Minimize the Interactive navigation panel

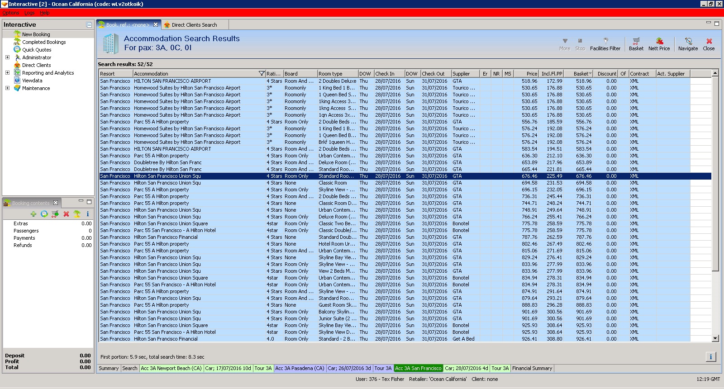(x=89, y=25)
